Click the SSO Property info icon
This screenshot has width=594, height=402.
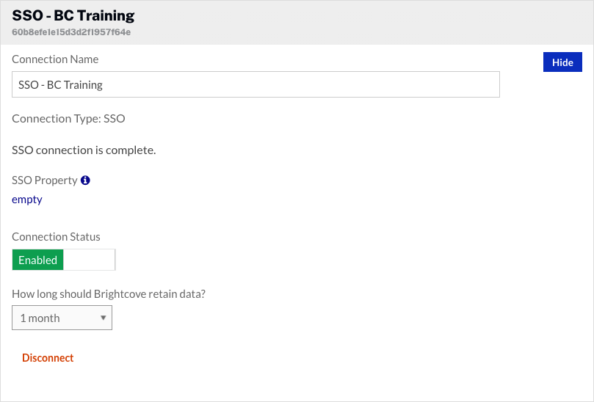click(85, 180)
